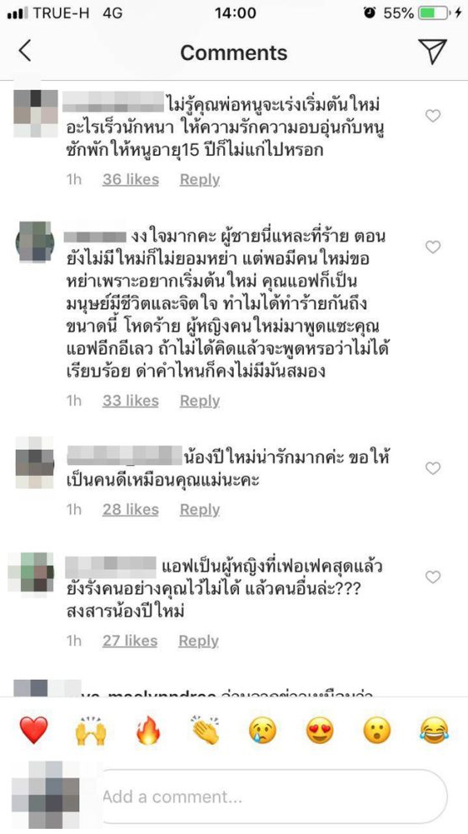Insert the clapping hands emoji
The image size is (468, 834).
tap(205, 730)
